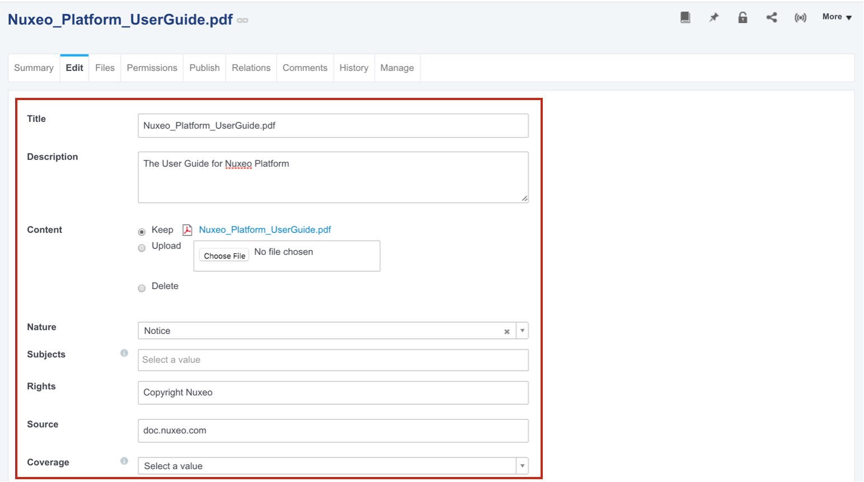Click the PDF file type icon
864x482 pixels.
click(187, 230)
